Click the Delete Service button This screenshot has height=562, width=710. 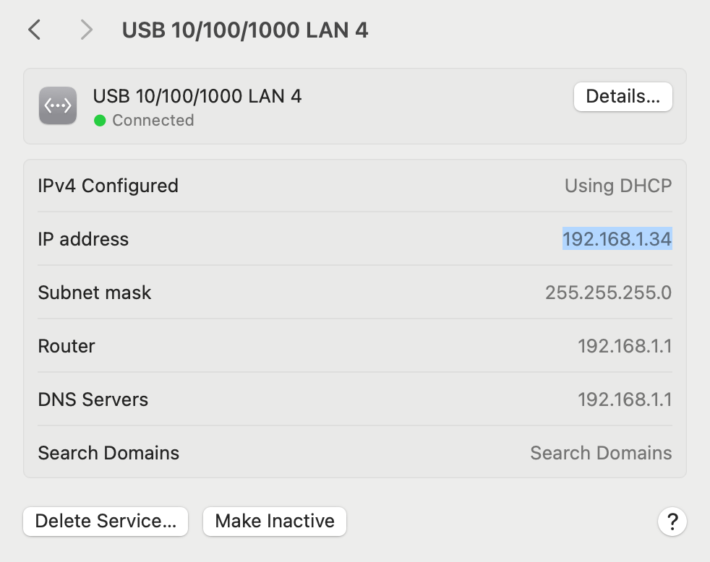coord(106,521)
